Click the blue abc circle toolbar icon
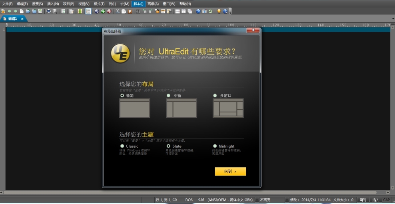The height and width of the screenshot is (204, 395). pyautogui.click(x=97, y=11)
